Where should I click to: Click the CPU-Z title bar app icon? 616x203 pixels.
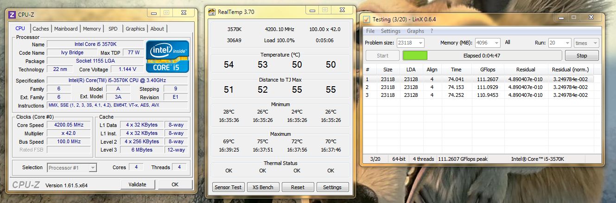13,14
